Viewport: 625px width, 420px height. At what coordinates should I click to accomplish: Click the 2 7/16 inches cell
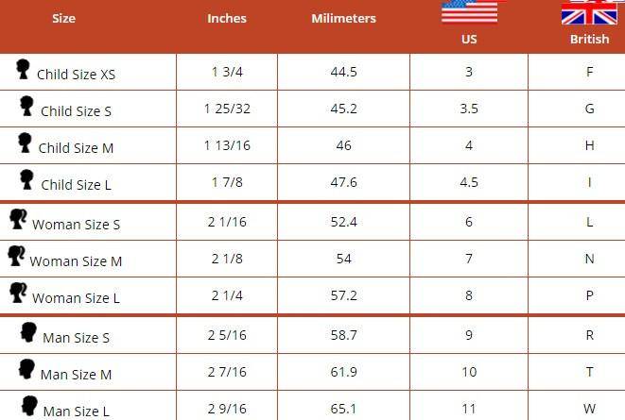coord(226,373)
